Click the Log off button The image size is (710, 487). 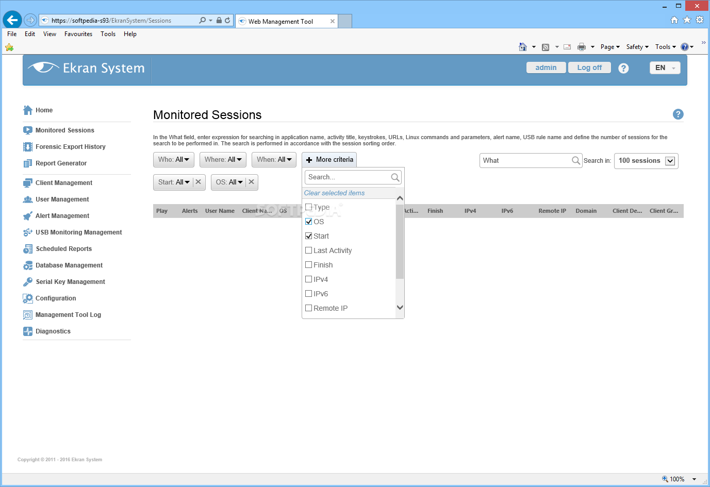tap(589, 68)
